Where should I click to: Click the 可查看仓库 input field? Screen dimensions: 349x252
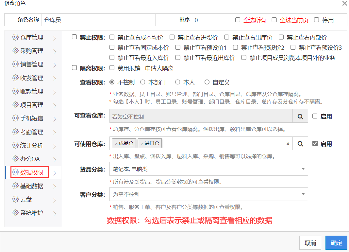click(201, 116)
